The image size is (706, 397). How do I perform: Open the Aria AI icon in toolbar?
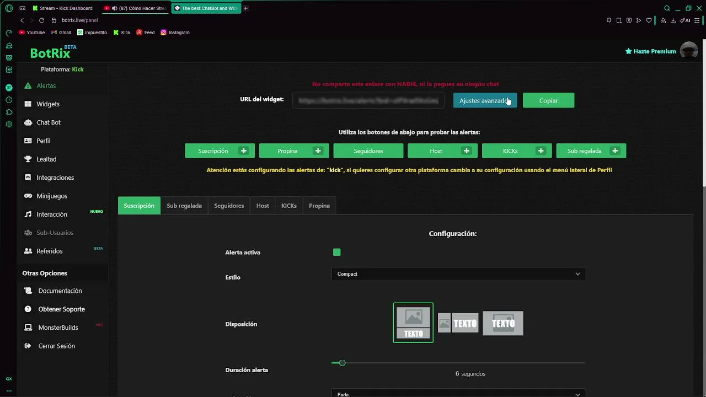tap(686, 20)
